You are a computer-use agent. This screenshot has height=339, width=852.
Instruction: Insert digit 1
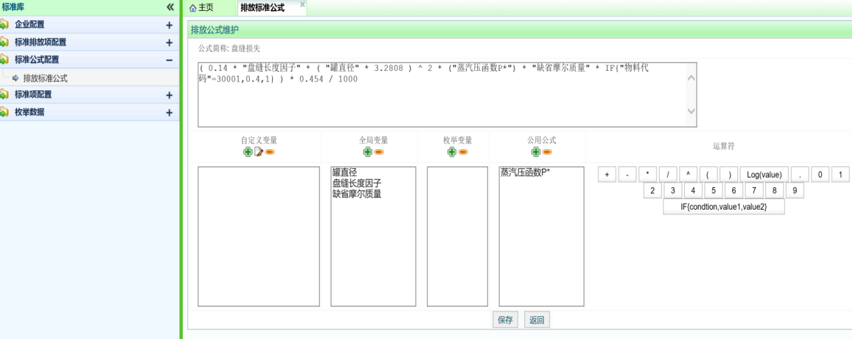[840, 175]
